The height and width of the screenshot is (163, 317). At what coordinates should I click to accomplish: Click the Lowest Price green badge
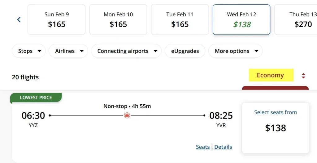36,98
